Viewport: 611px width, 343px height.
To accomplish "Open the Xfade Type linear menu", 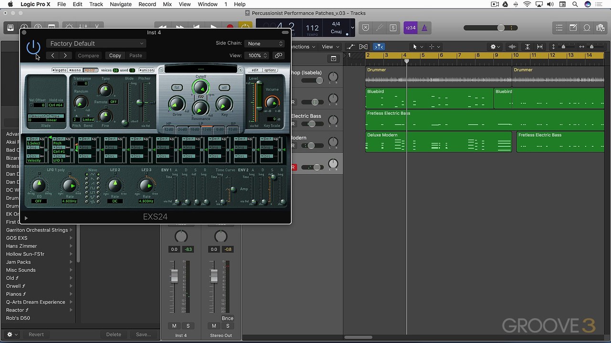I will (56, 118).
